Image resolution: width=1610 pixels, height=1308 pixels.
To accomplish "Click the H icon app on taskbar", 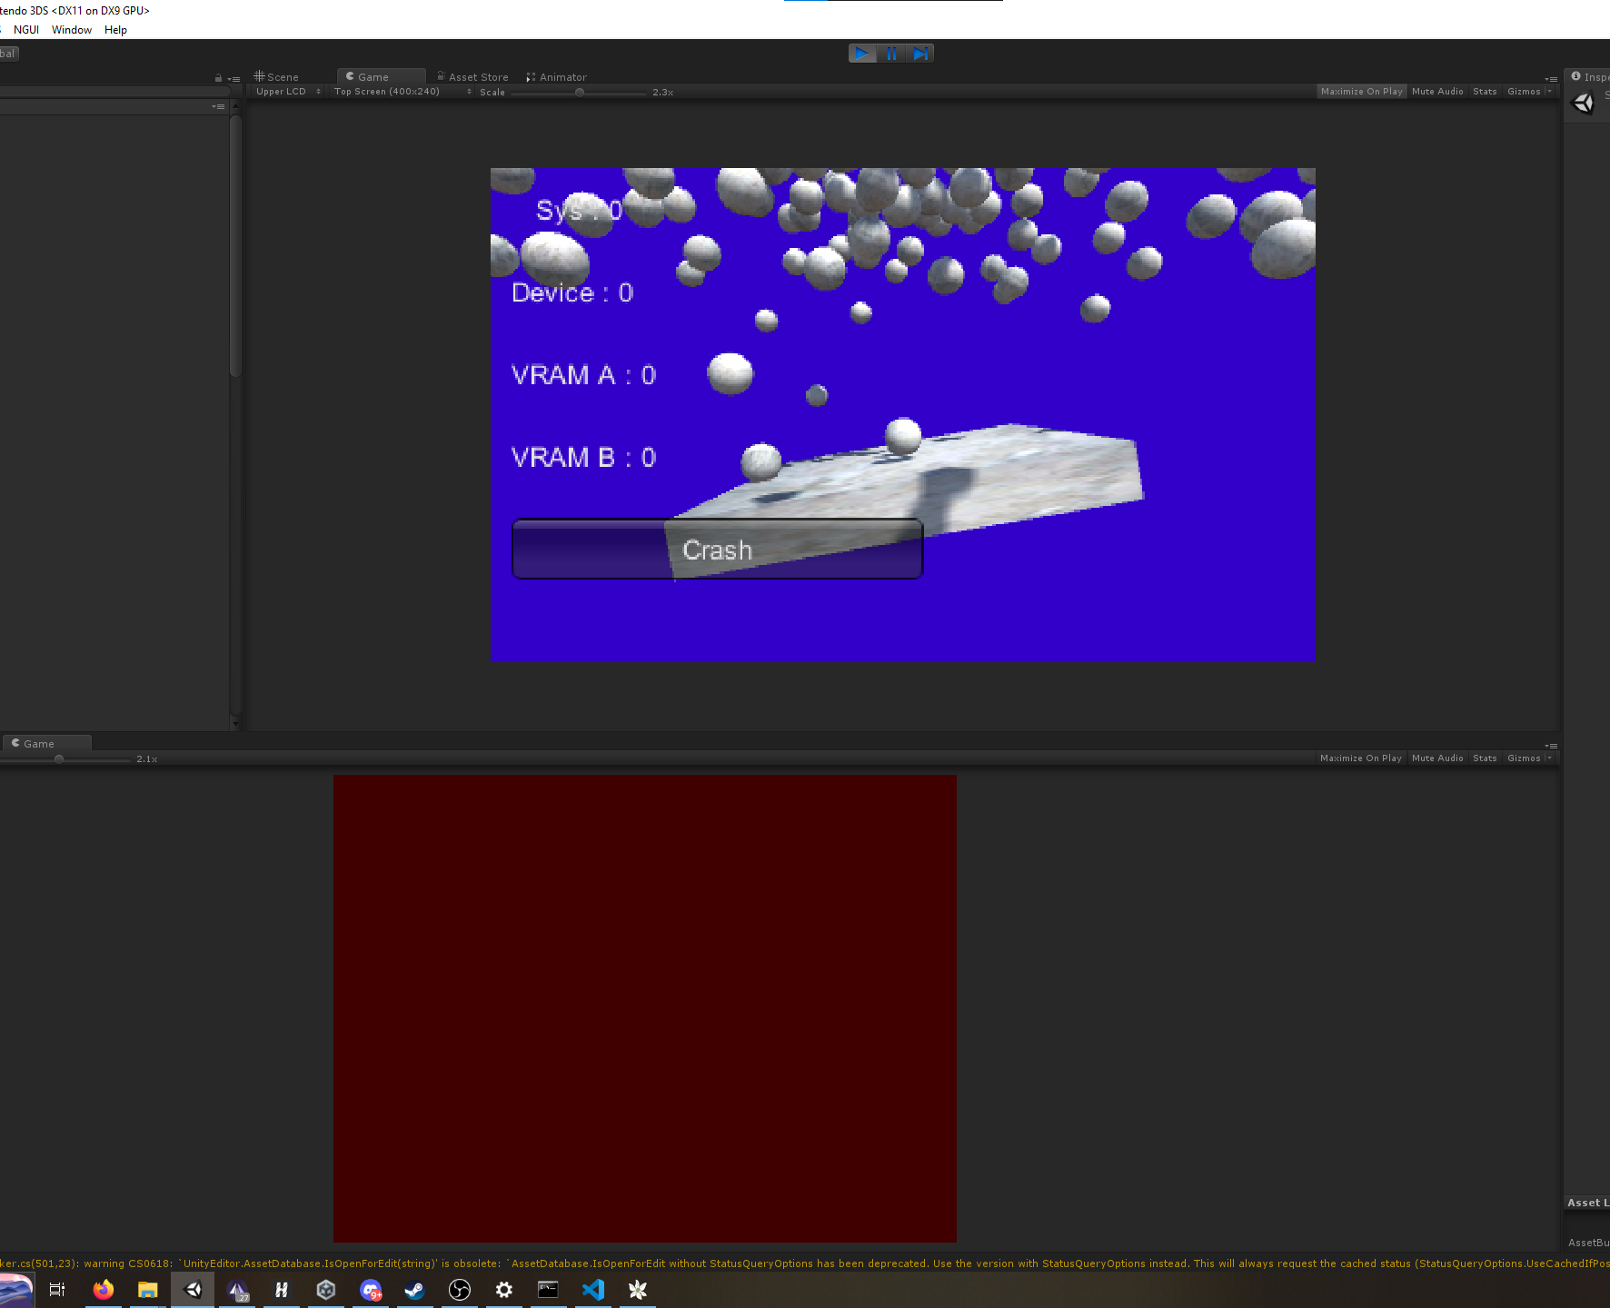I will [x=282, y=1290].
